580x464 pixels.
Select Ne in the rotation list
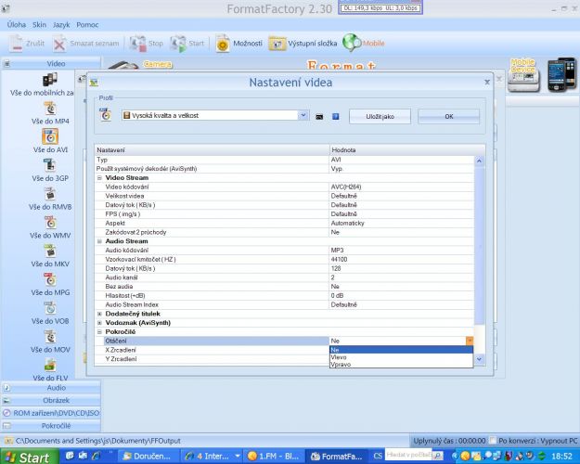point(401,350)
